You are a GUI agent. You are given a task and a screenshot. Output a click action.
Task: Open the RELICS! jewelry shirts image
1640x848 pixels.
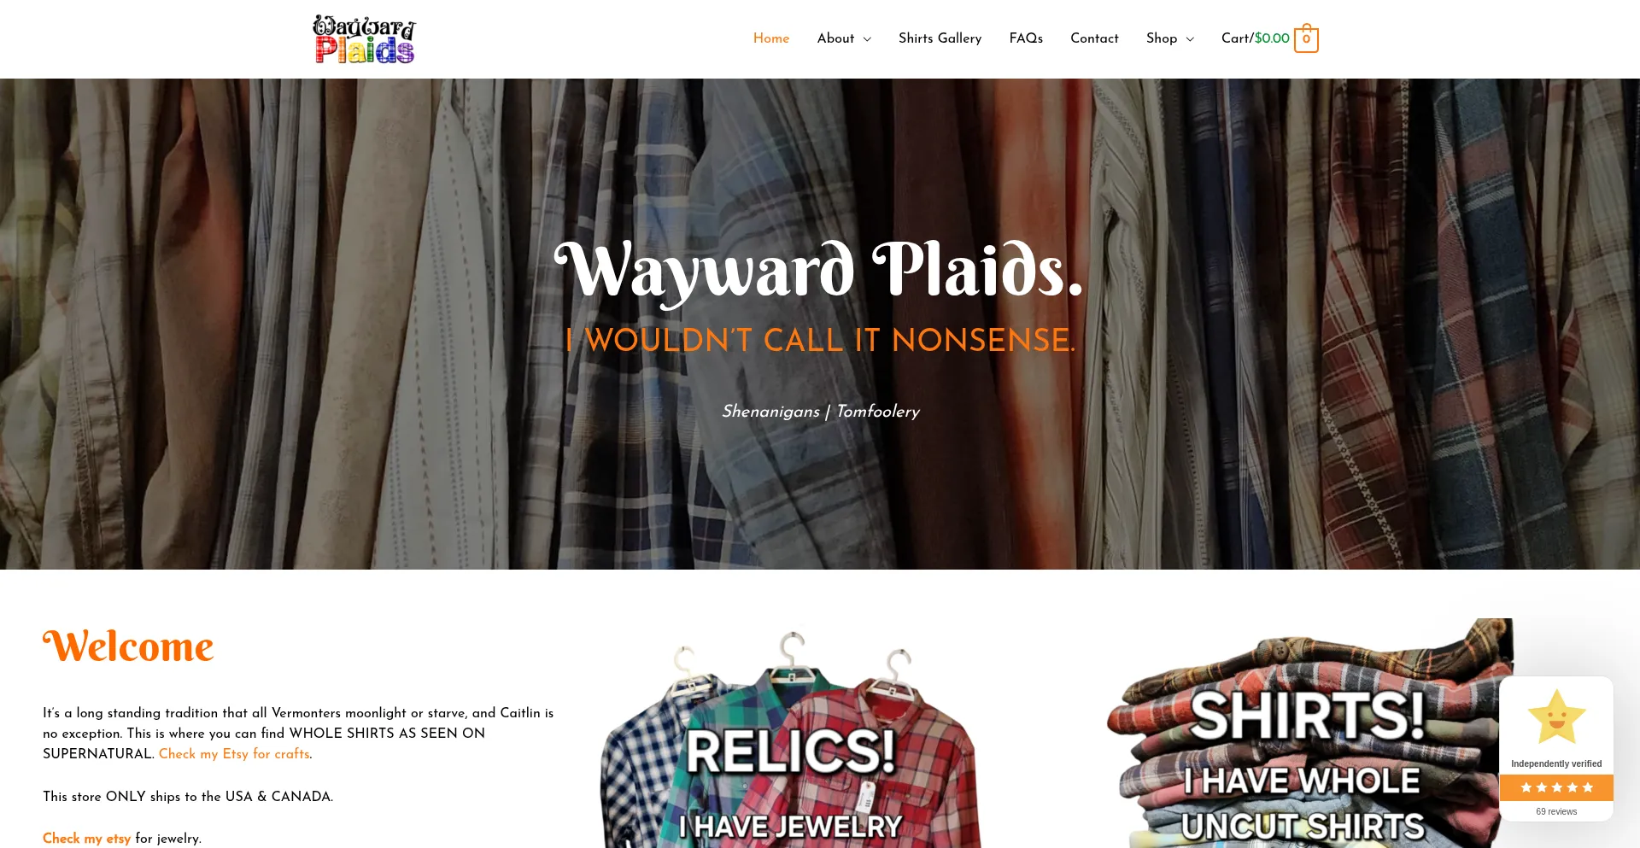792,739
